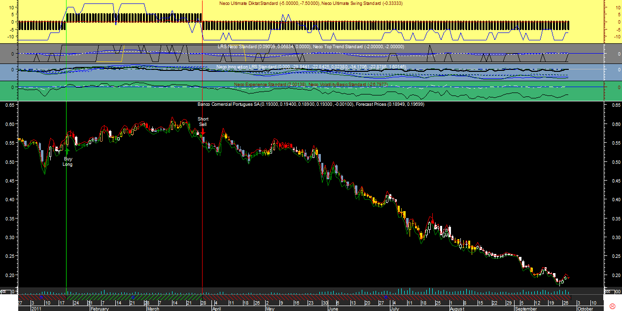Click the red Short Sell arrow marker
Image resolution: width=622 pixels, height=311 pixels.
point(203,132)
